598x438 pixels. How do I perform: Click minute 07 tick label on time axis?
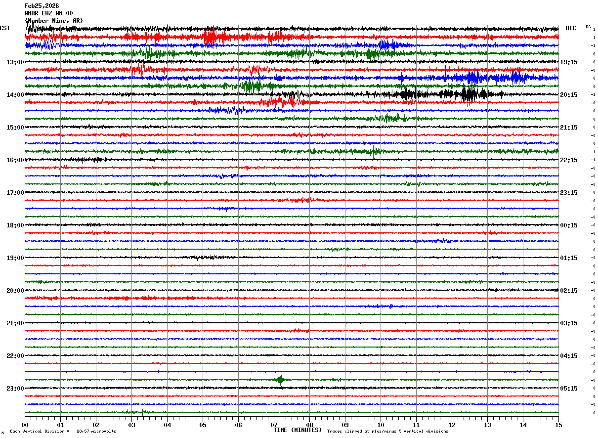pyautogui.click(x=274, y=425)
